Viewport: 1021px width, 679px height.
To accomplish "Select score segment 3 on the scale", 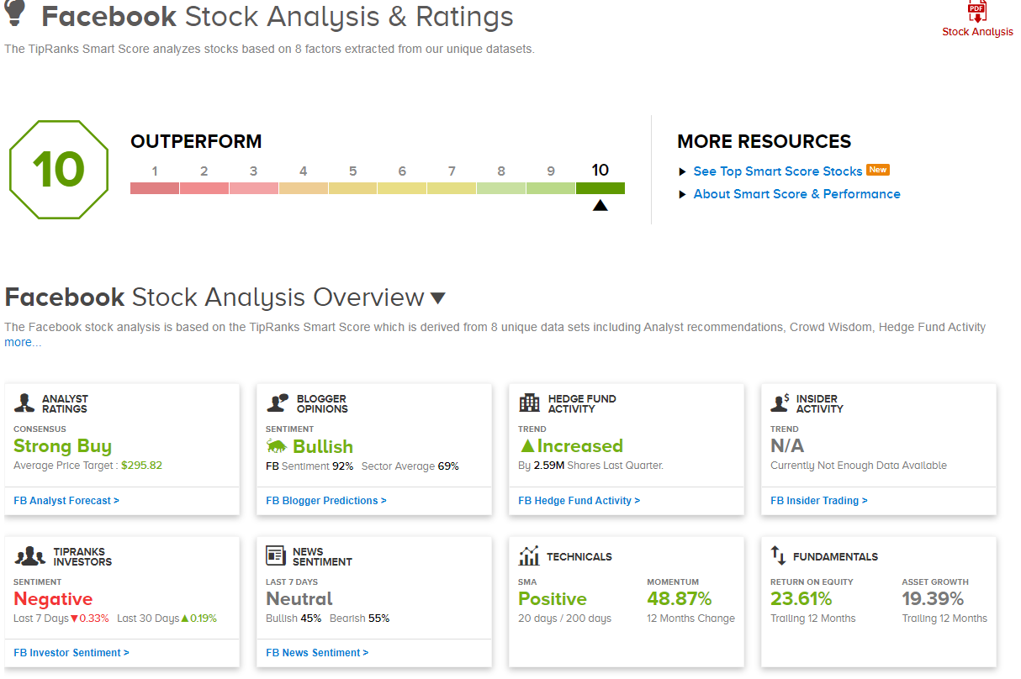I will (x=253, y=188).
